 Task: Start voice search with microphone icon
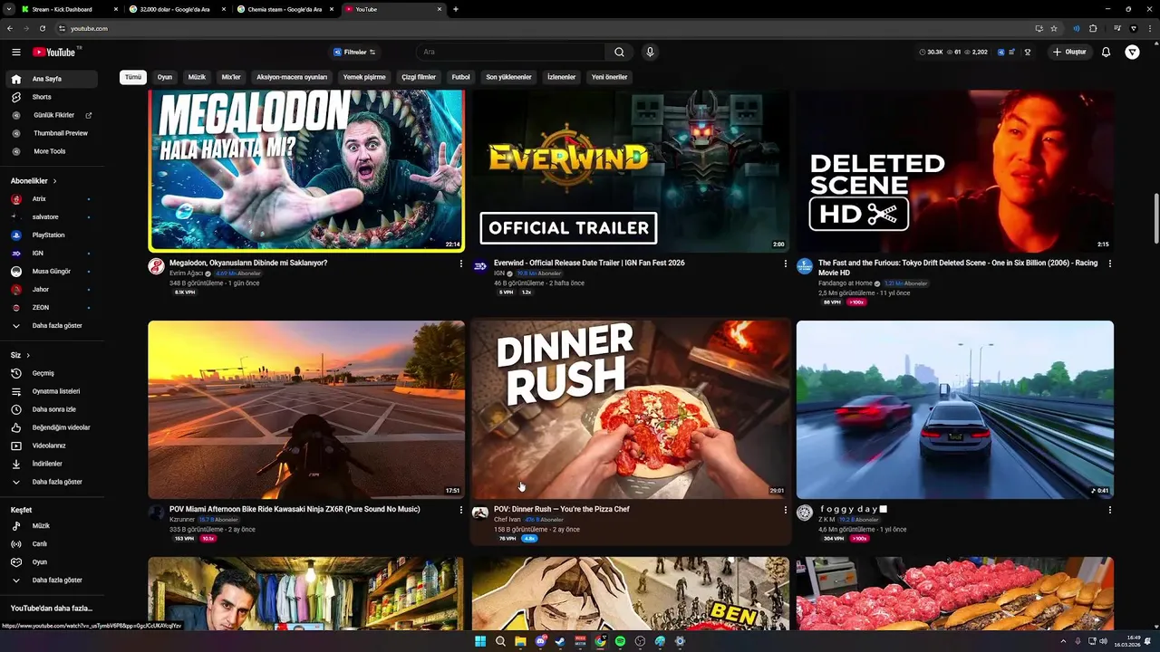point(650,53)
